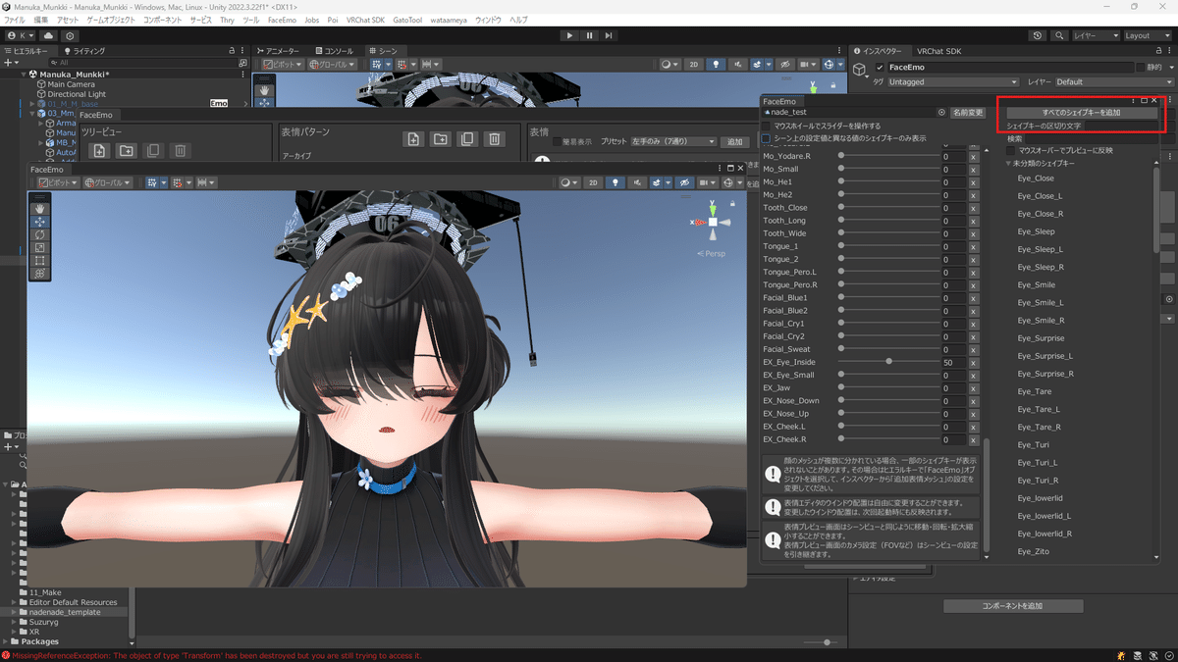Open the ウィンドウ menu
The width and height of the screenshot is (1178, 662).
(488, 20)
